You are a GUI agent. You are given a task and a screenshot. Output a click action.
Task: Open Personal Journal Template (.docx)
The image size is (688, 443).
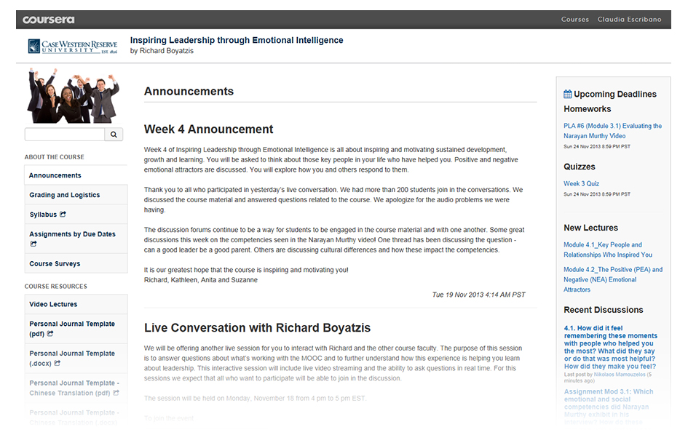click(76, 359)
